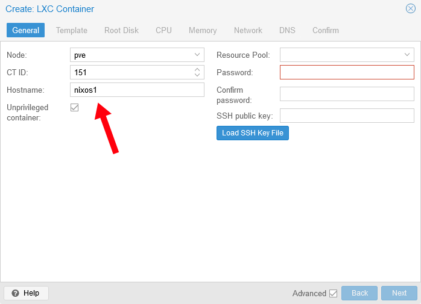
Task: Decrease CT ID with down arrow
Action: coord(197,75)
